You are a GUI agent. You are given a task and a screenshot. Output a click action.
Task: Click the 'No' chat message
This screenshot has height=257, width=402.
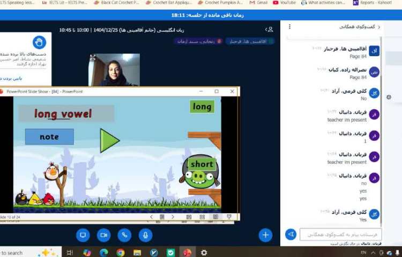click(363, 99)
